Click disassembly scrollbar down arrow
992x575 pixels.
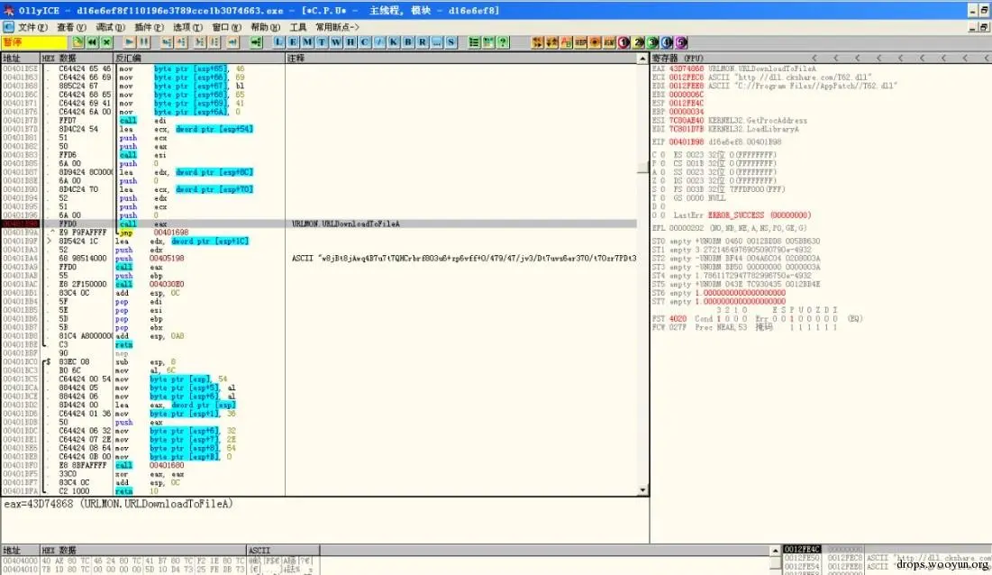[642, 490]
